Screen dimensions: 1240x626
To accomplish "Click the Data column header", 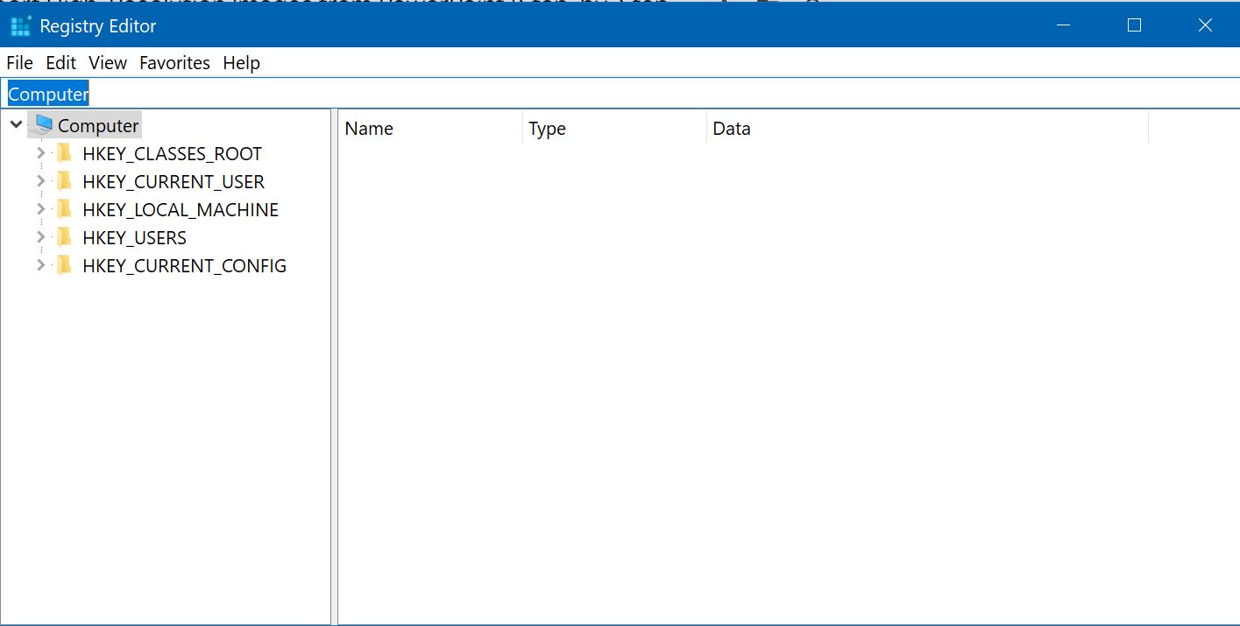I will coord(732,128).
